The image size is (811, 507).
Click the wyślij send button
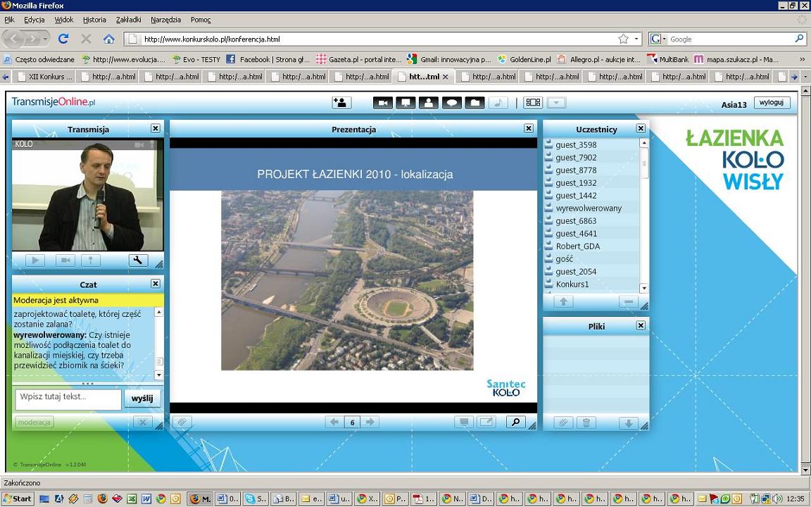(x=142, y=399)
